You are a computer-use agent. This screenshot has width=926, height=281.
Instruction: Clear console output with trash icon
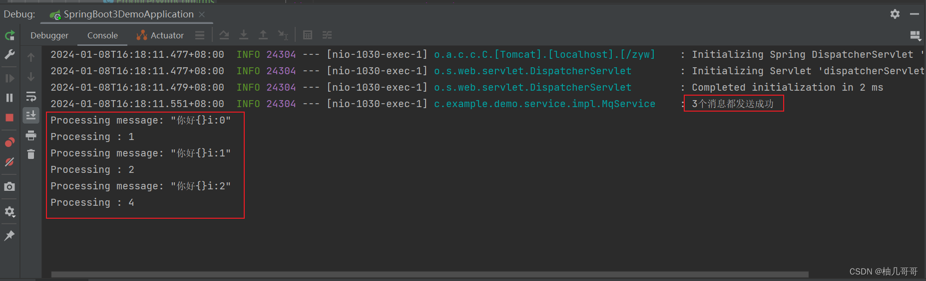(31, 154)
